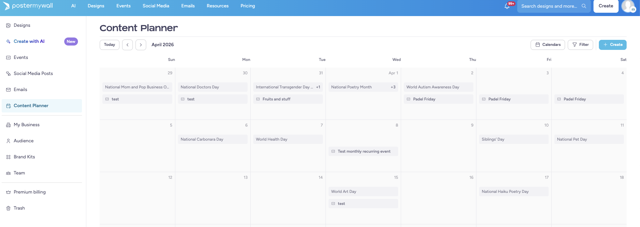This screenshot has width=640, height=227.
Task: Open National Mom and Pop Business event
Action: pos(137,87)
